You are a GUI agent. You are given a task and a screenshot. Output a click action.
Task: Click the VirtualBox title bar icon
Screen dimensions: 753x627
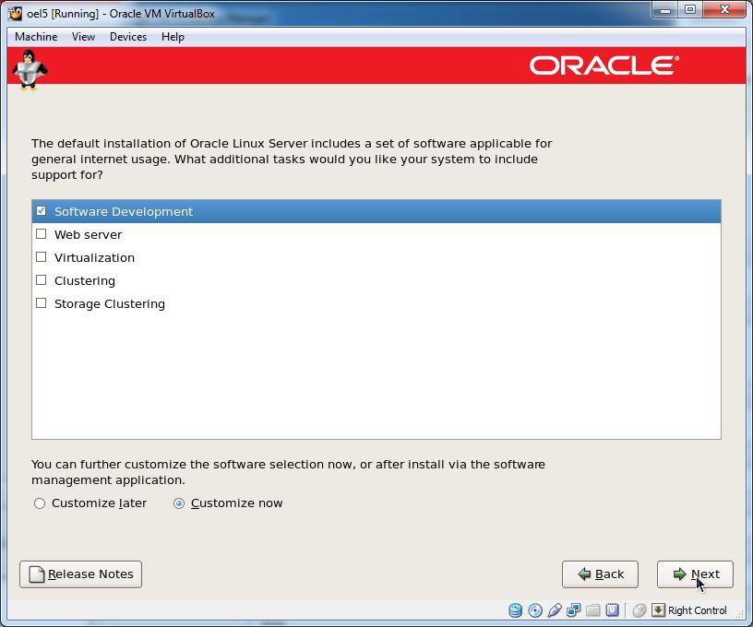point(15,14)
